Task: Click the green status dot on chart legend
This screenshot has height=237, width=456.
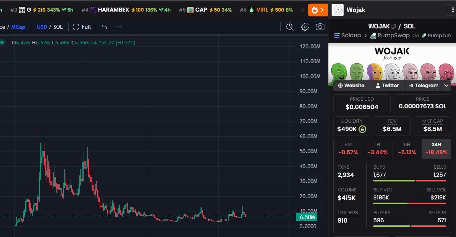Action: [2, 42]
